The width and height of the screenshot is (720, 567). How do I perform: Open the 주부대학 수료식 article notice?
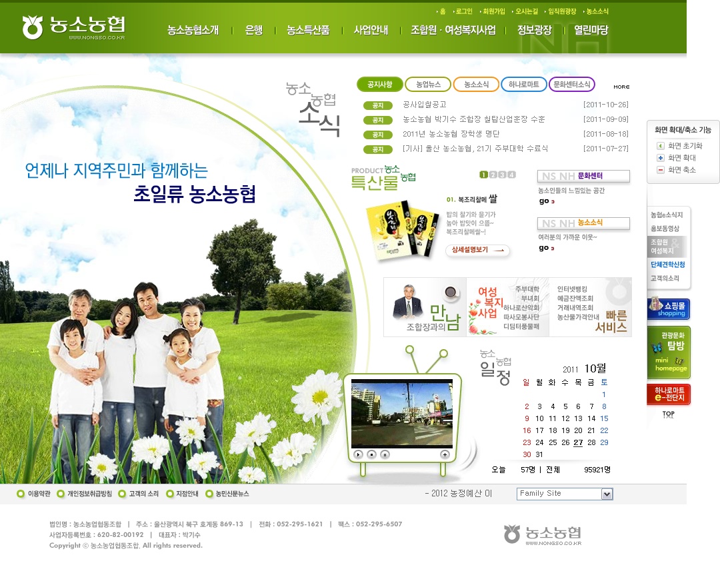pyautogui.click(x=475, y=149)
